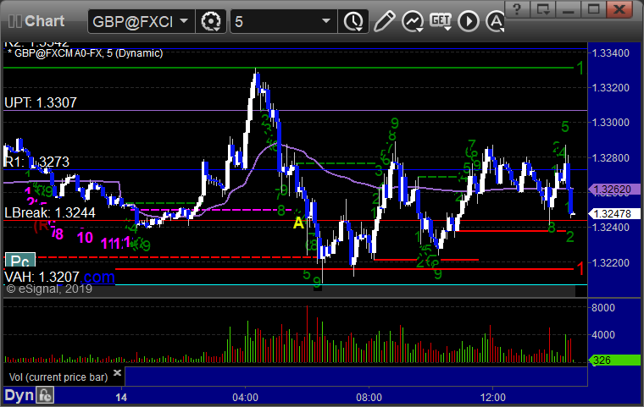This screenshot has width=644, height=407.
Task: Select the pencil drawing tools icon
Action: tap(385, 21)
